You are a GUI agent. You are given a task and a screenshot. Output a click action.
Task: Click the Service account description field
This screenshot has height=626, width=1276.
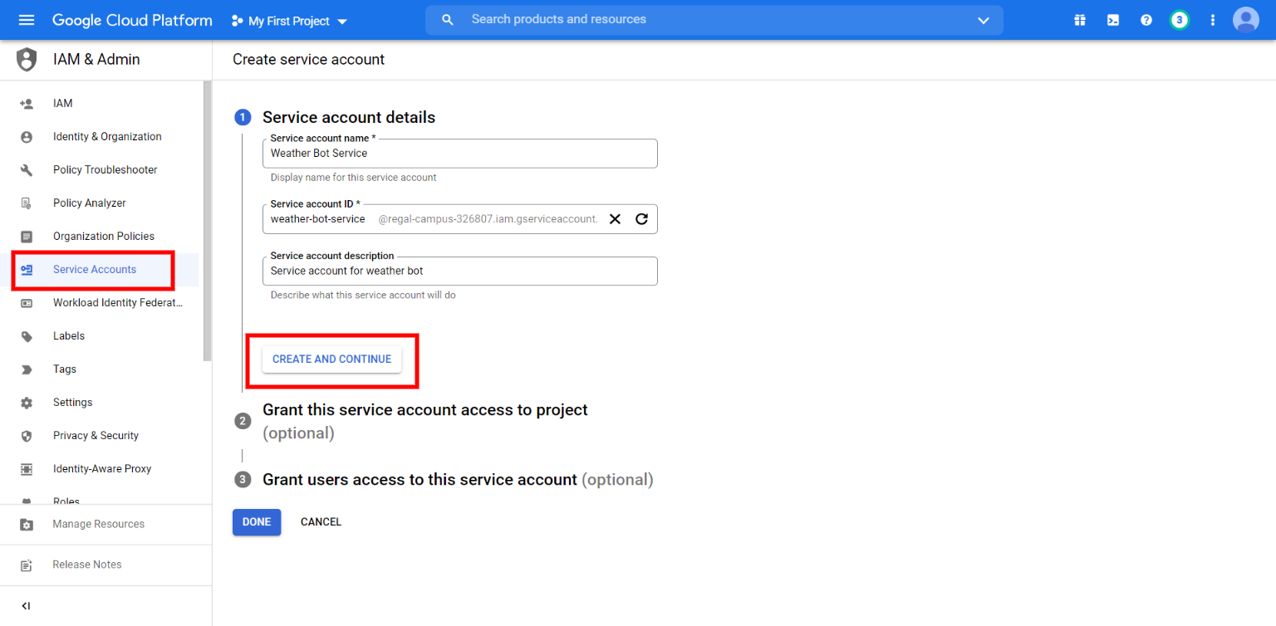tap(459, 271)
